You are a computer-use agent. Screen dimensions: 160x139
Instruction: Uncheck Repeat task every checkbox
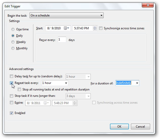11,83
